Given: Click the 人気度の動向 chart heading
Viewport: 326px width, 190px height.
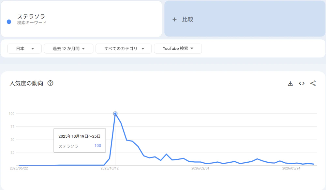Looking at the screenshot, I should [x=26, y=83].
